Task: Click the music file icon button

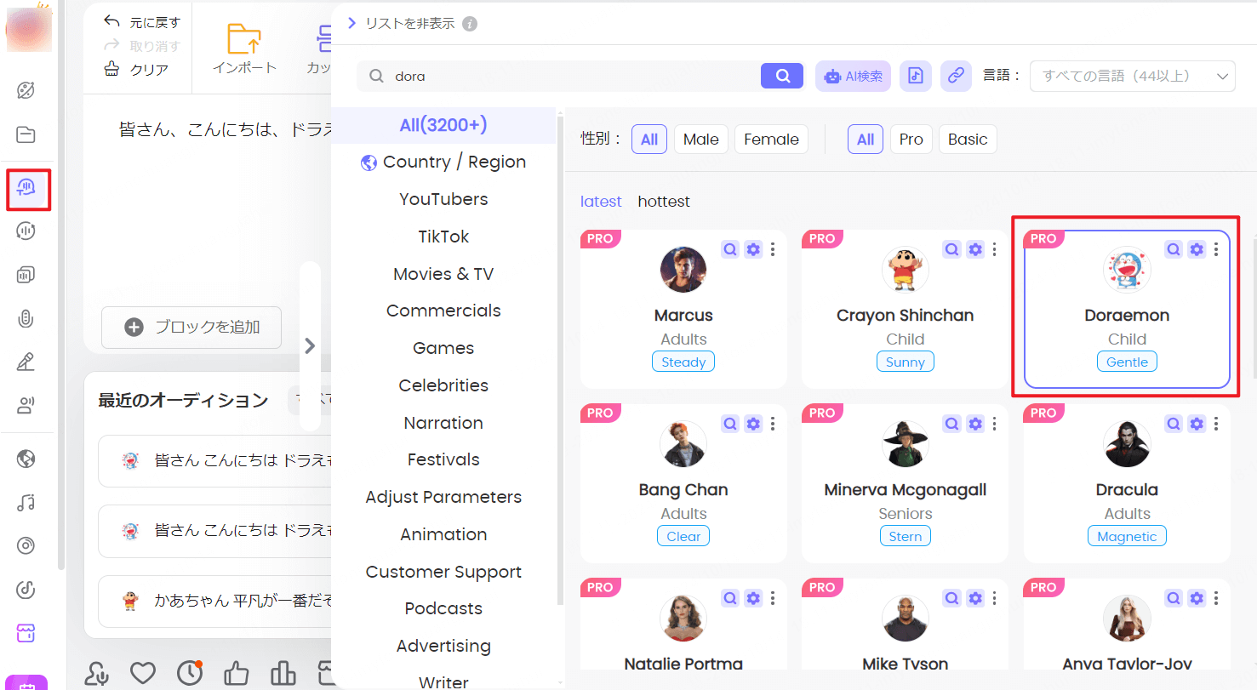Action: [916, 76]
